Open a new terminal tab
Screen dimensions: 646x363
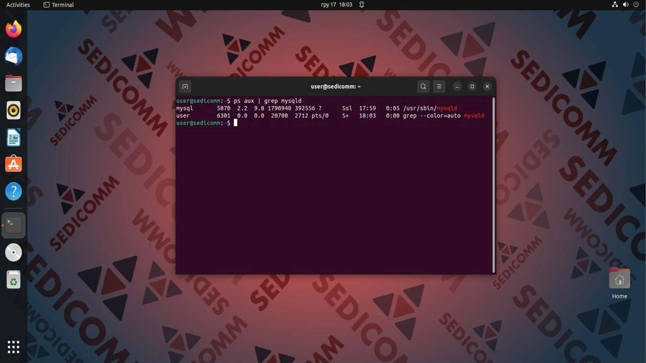pos(185,86)
